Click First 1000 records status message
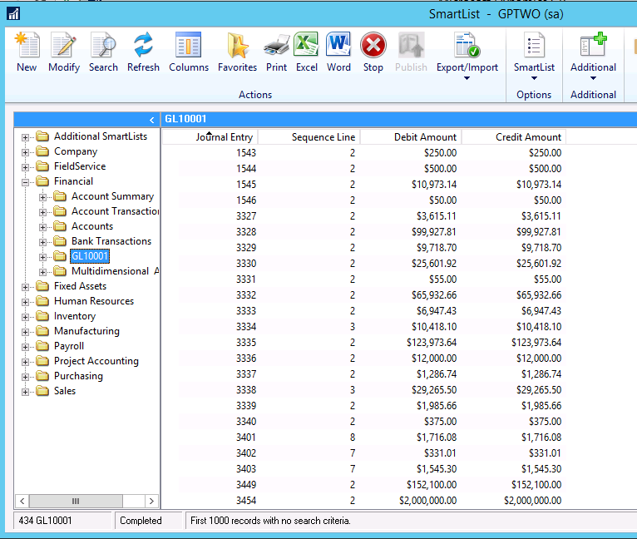Image resolution: width=637 pixels, height=539 pixels. 270,521
